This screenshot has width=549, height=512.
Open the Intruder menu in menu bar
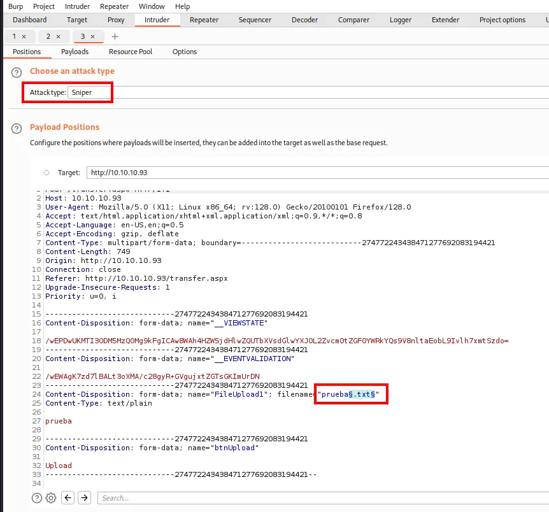click(77, 6)
